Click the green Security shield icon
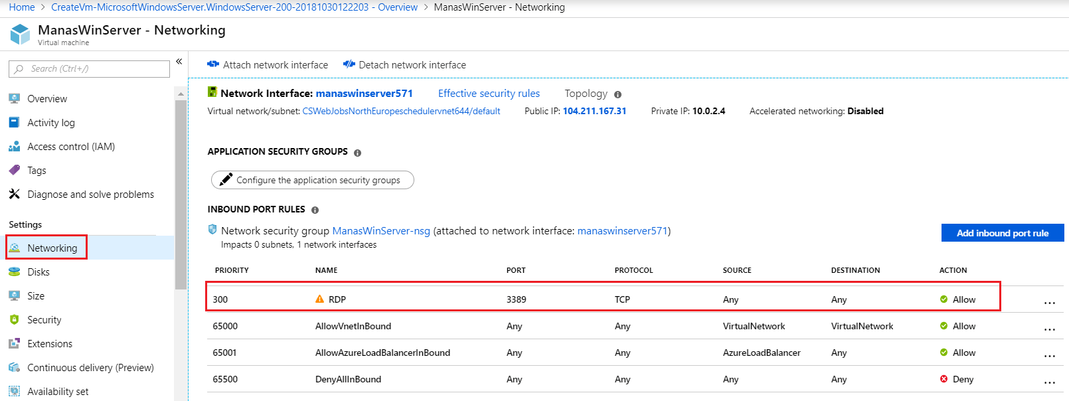This screenshot has width=1069, height=401. coord(14,319)
